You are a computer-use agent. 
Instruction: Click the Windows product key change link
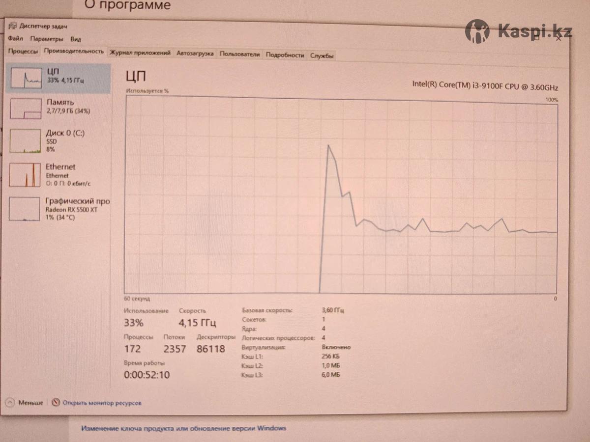(184, 428)
